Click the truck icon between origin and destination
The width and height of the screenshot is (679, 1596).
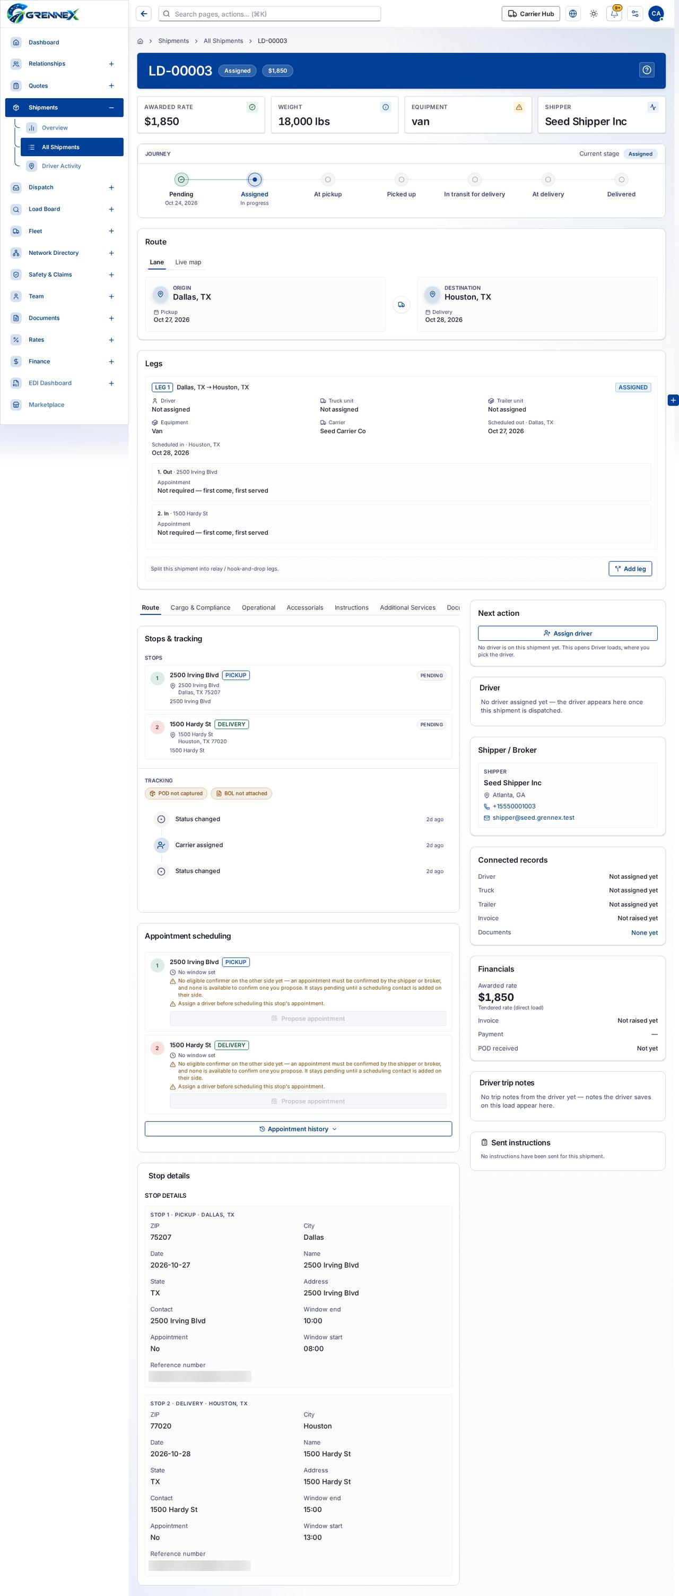point(401,305)
